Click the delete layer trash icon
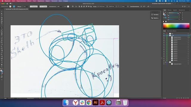 [188, 98]
